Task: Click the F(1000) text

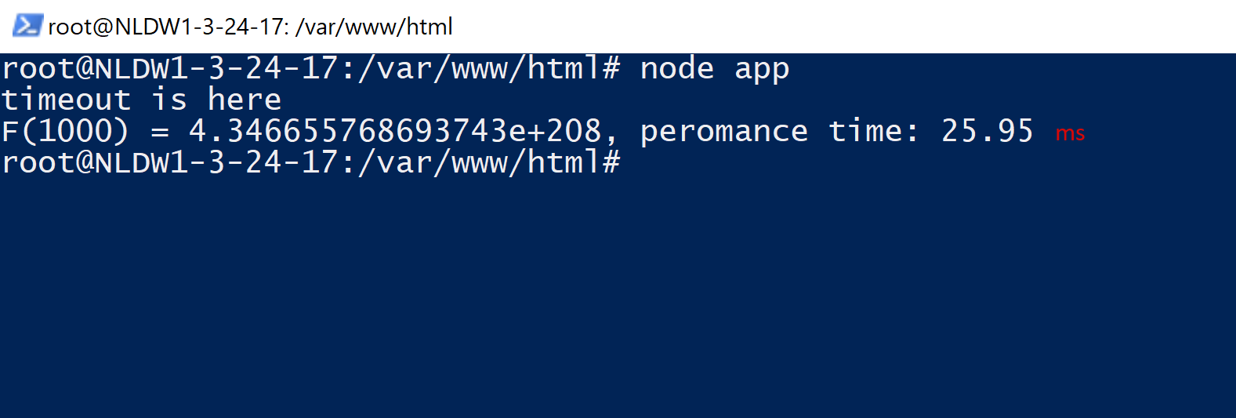Action: point(65,131)
